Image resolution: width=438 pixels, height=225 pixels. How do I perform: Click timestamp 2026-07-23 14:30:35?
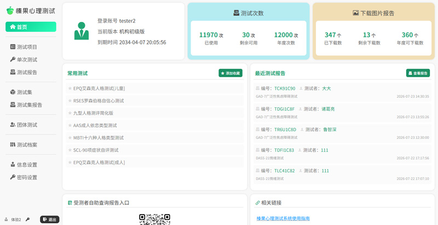(413, 96)
